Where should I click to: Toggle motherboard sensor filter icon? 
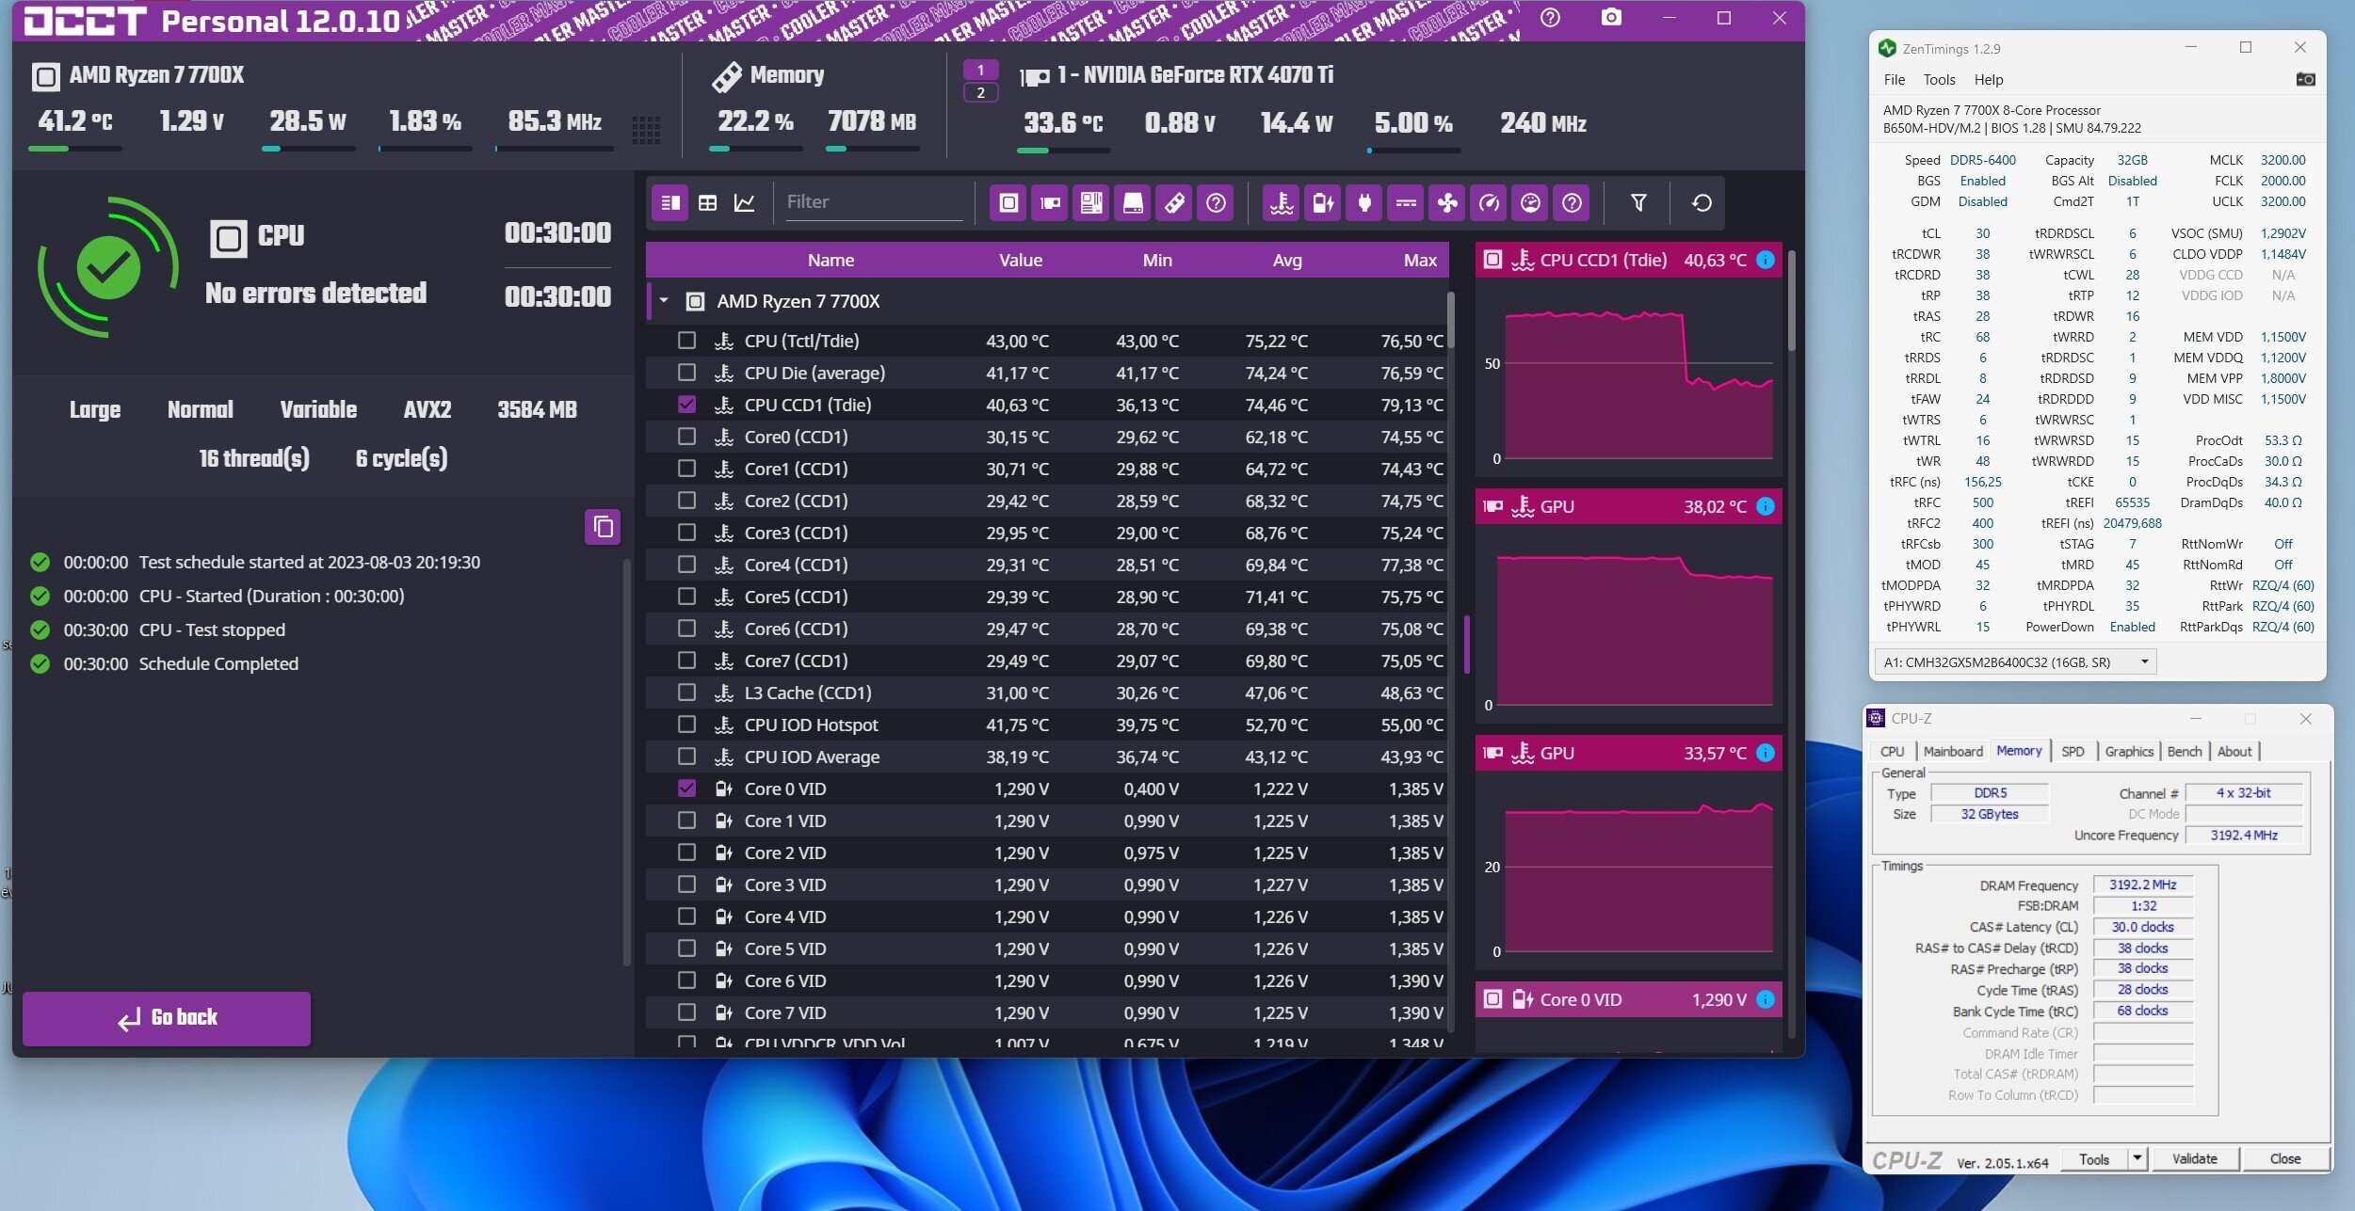click(1091, 202)
